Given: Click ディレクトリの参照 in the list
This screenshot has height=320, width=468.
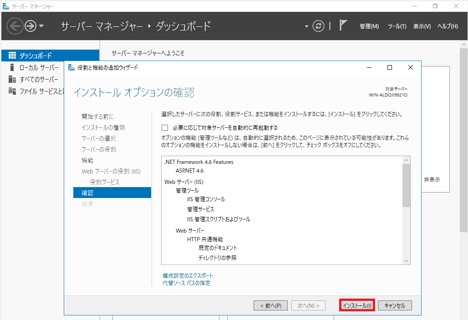Looking at the screenshot, I should pos(217,258).
